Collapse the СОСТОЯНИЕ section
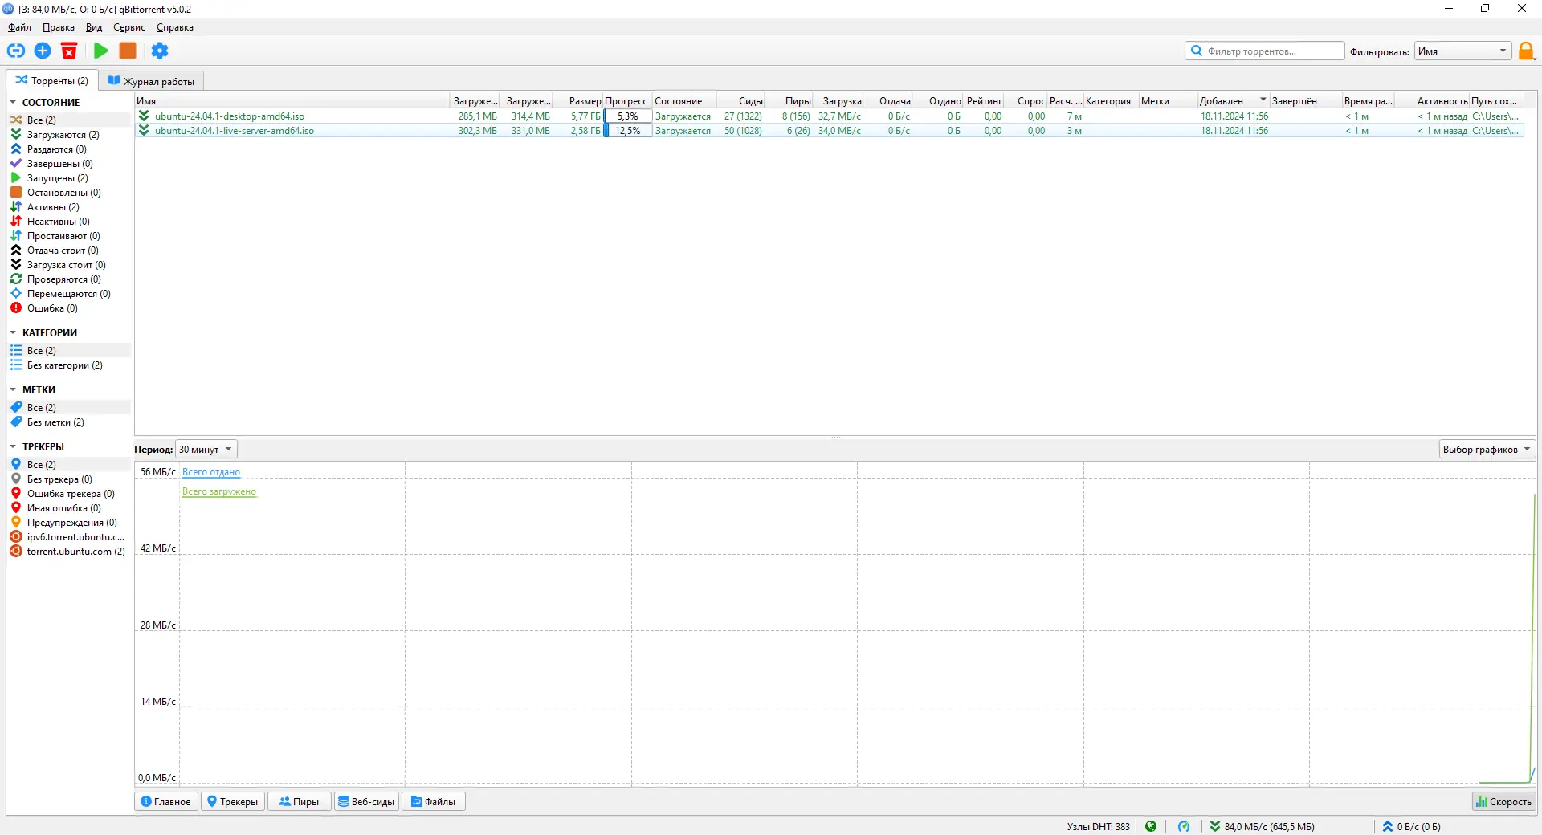Screen dimensions: 1542x835 [x=13, y=103]
